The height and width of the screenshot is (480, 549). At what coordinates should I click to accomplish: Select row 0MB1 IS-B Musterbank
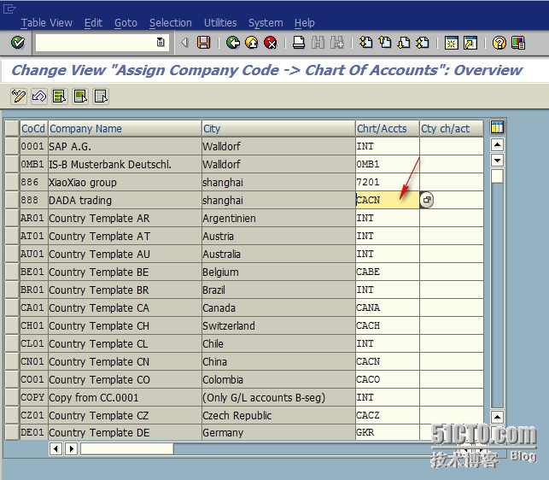(12, 164)
